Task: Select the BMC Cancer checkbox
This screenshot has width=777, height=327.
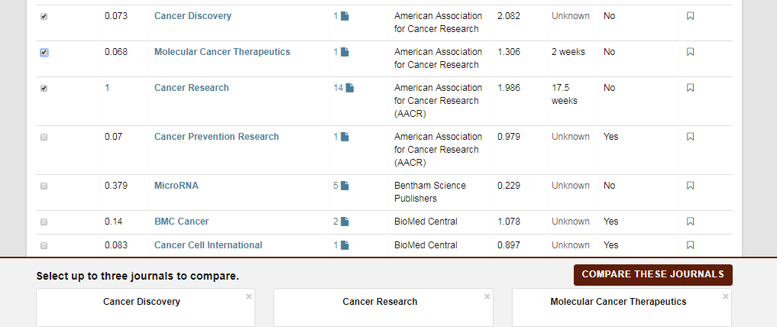Action: 44,222
